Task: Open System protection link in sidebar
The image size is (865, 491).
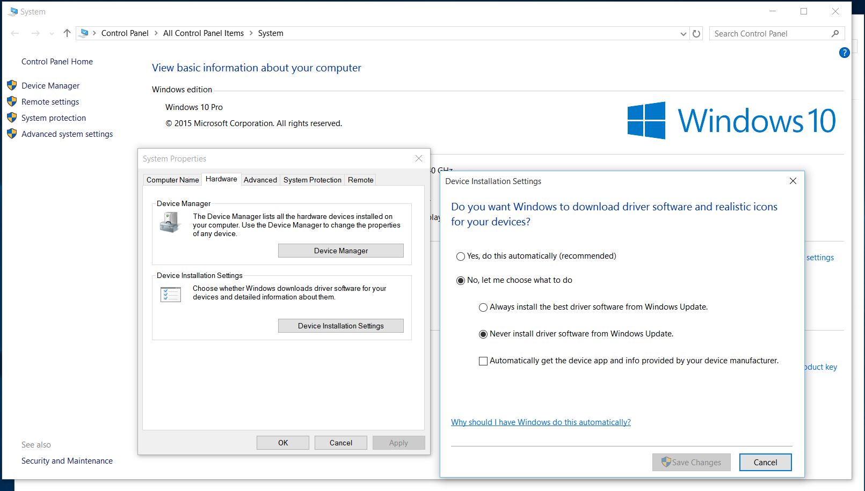Action: tap(54, 118)
